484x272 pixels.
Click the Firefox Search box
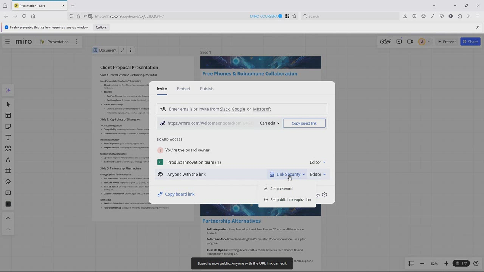(x=350, y=16)
